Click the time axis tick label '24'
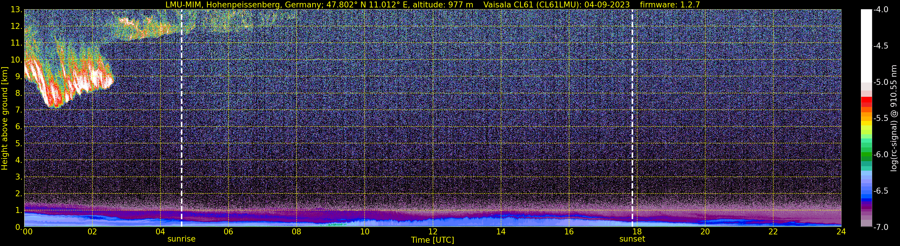 pos(841,232)
